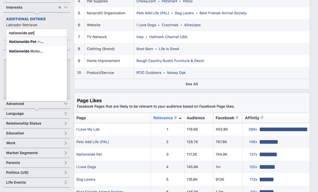
Task: Open Boot Barn clothing link
Action: 145,49
